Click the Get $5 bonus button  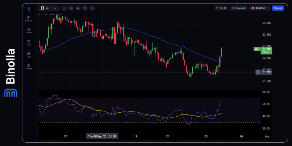pyautogui.click(x=221, y=8)
